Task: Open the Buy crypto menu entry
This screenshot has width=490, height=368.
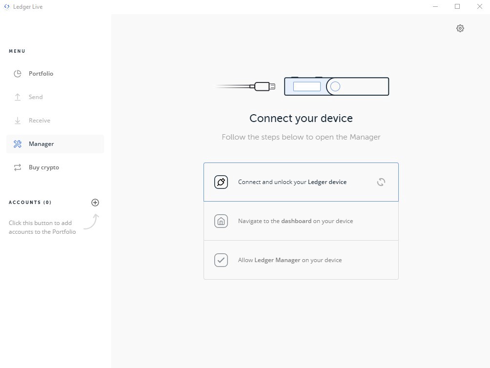Action: pos(55,167)
